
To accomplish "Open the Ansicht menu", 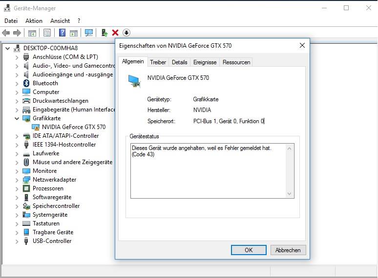I will tap(60, 21).
